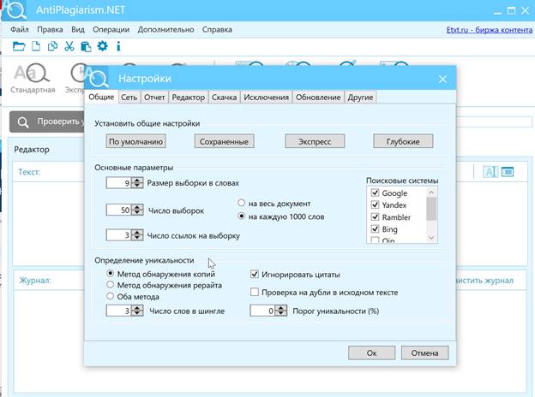Cancel settings with Отмена button

click(424, 353)
